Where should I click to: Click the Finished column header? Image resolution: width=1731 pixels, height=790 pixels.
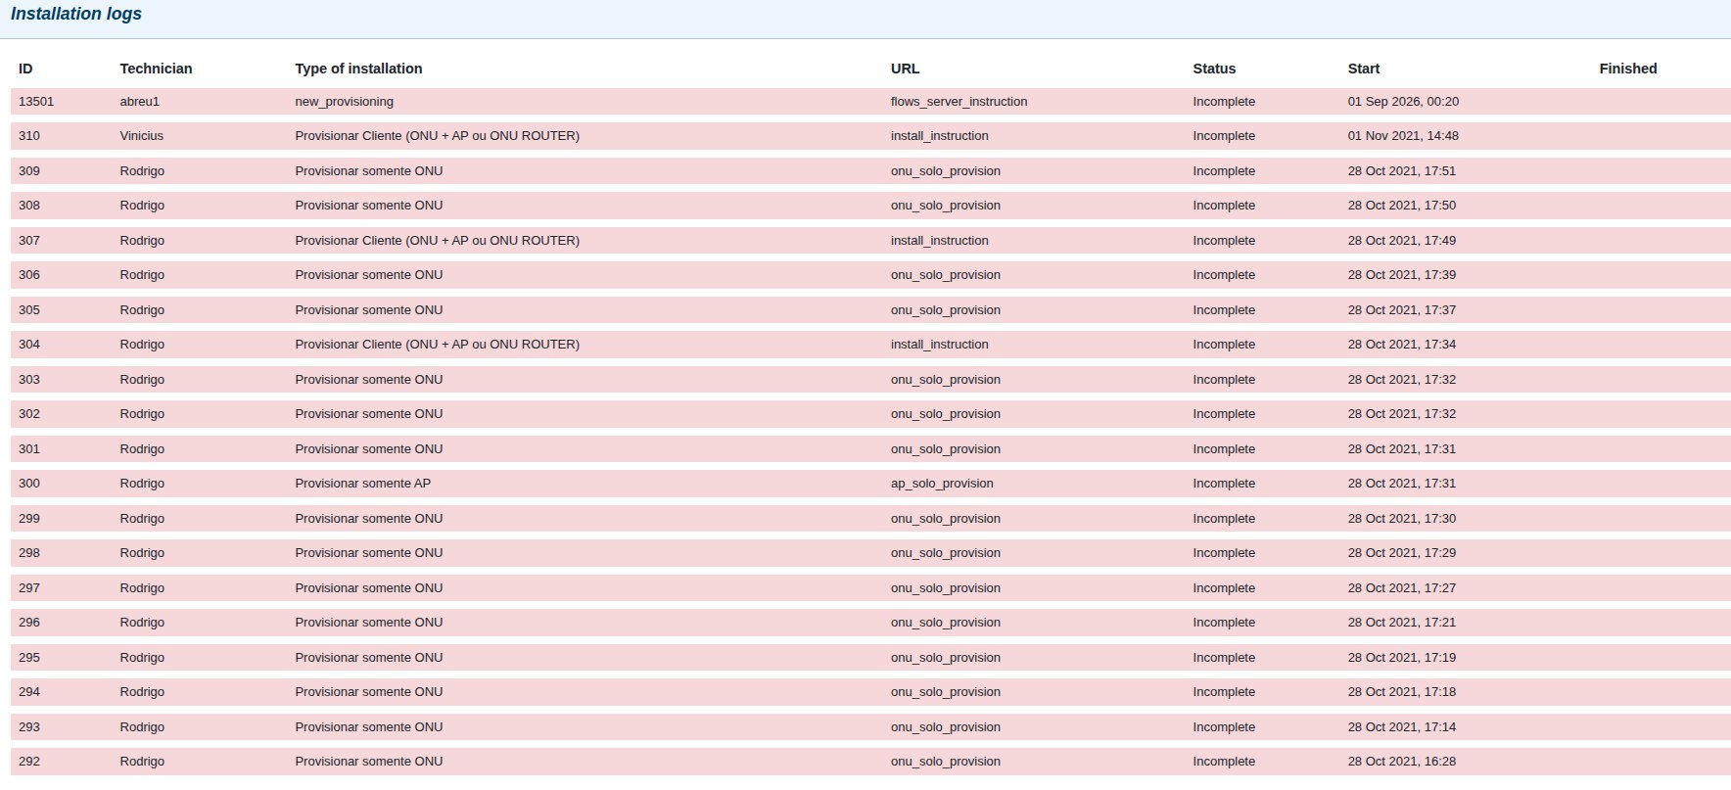[x=1628, y=69]
